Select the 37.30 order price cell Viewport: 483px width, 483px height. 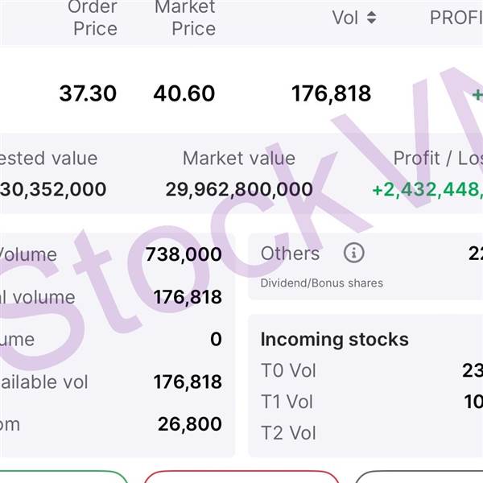click(x=88, y=93)
